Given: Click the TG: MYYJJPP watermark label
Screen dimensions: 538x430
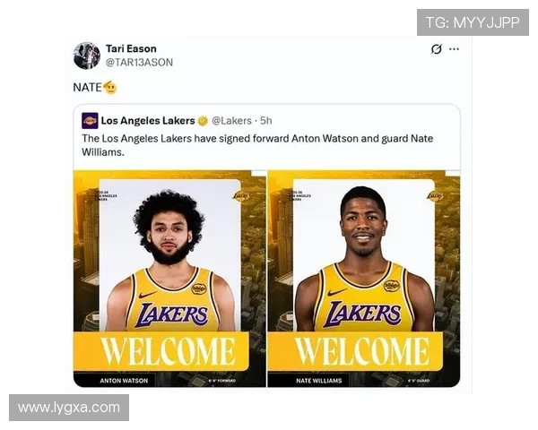Looking at the screenshot, I should [473, 22].
